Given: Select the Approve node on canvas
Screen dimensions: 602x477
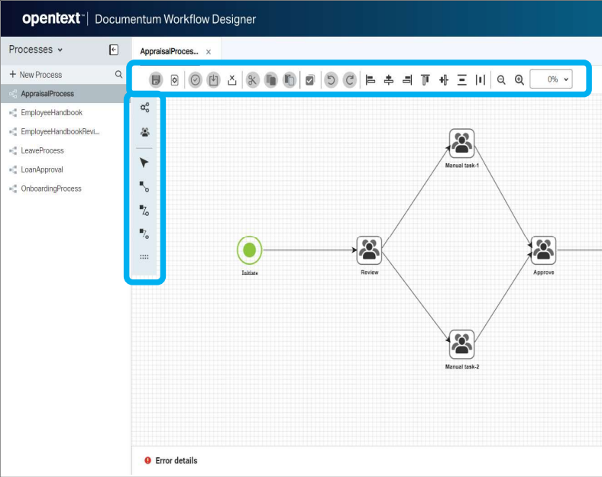Looking at the screenshot, I should (x=543, y=250).
